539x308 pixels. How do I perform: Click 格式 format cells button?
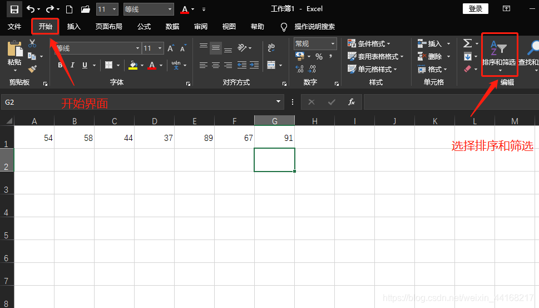432,69
